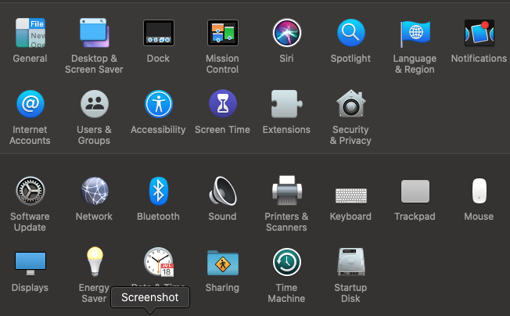Open the Extensions puzzle-piece icon
Viewport: 510px width, 316px height.
click(x=286, y=104)
